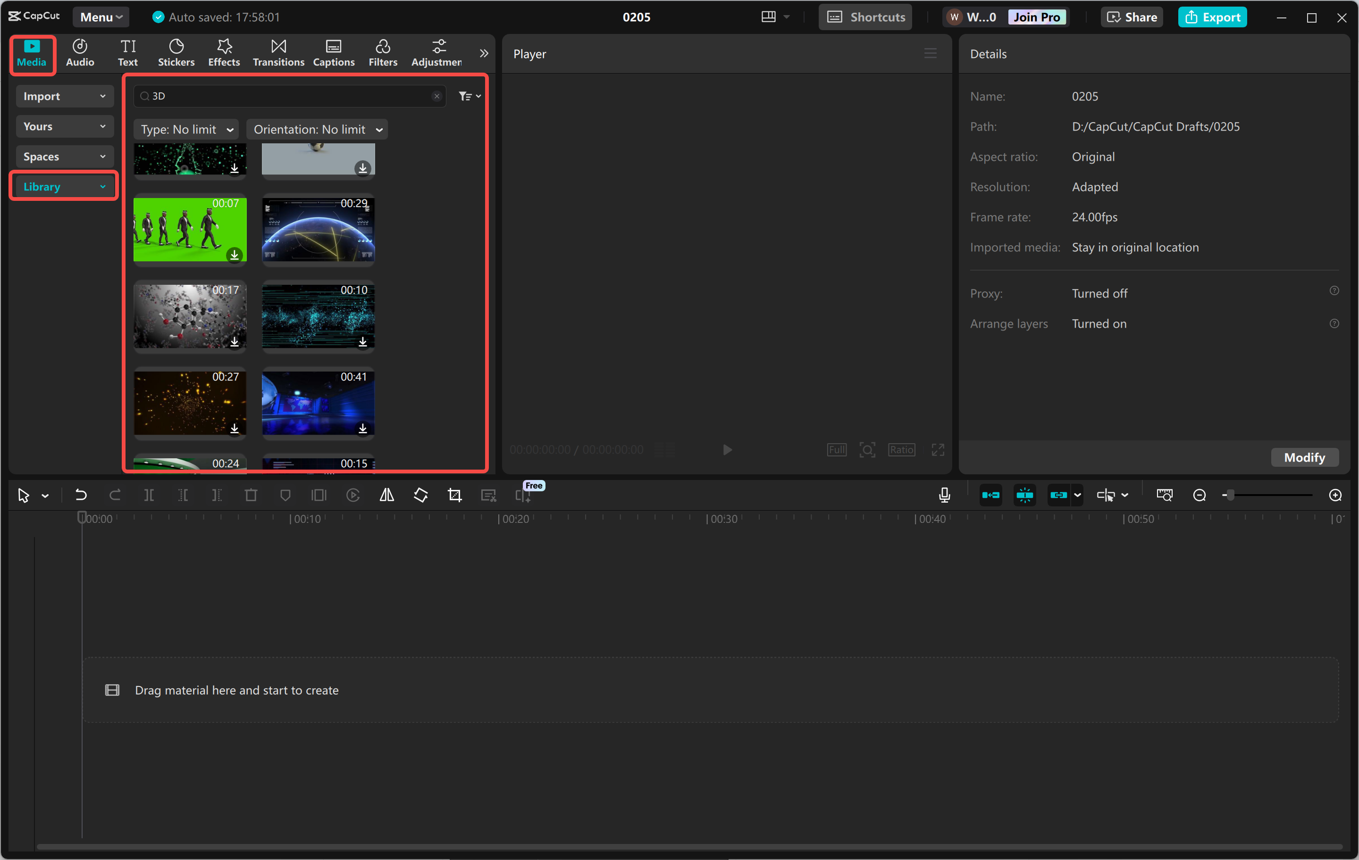Toggle linked selection in the timeline toolbar
This screenshot has height=860, width=1359.
1059,495
